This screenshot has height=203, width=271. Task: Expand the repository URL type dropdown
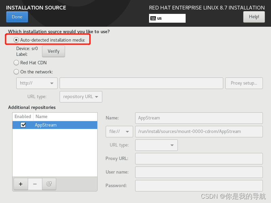pyautogui.click(x=81, y=97)
